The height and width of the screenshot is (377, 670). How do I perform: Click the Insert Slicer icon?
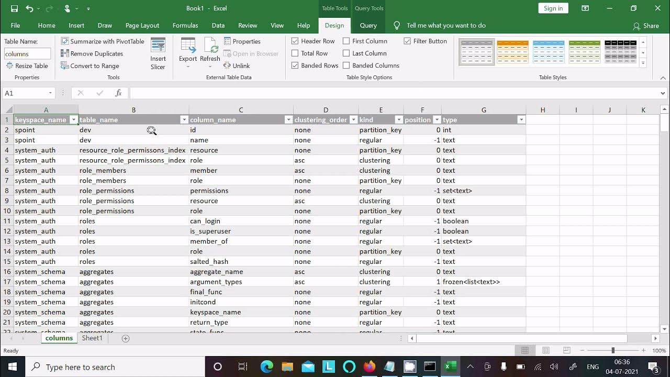158,53
